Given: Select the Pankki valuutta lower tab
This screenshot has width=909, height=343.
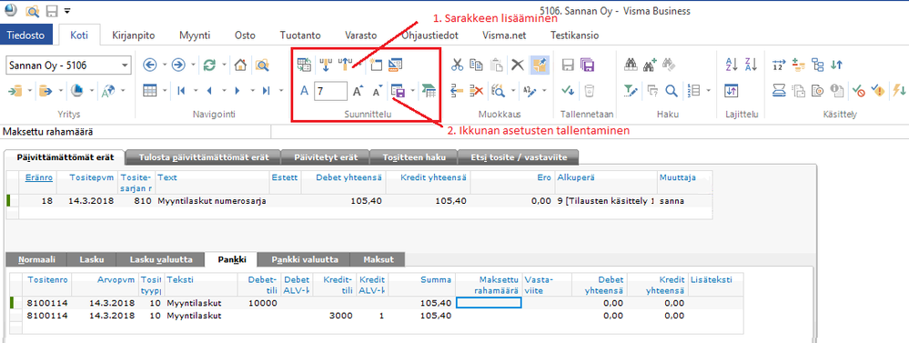Looking at the screenshot, I should [304, 259].
